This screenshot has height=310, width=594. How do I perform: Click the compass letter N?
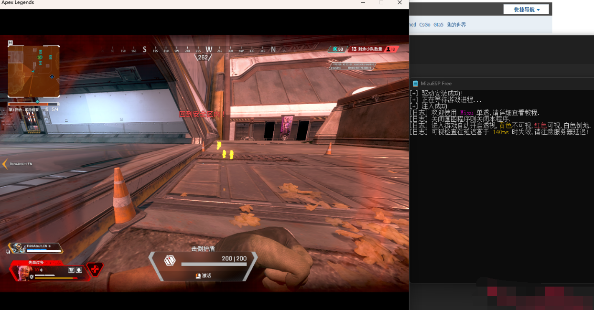[273, 49]
